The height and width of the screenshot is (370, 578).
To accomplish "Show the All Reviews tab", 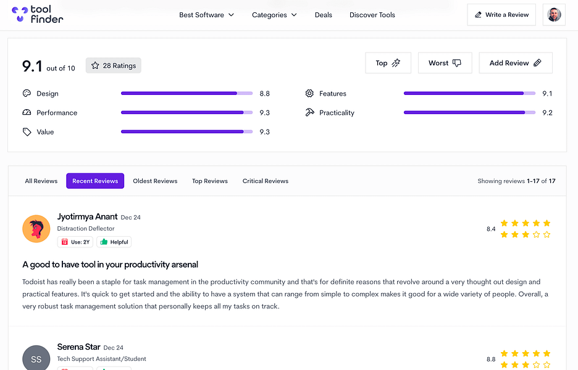I will pos(41,181).
